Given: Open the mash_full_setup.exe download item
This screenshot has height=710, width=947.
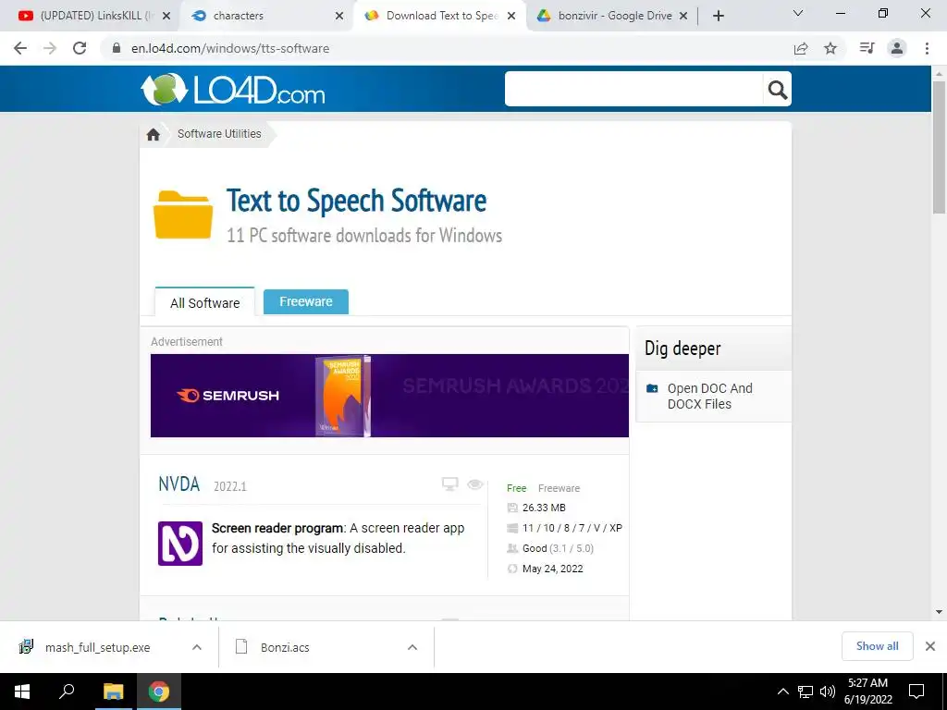Looking at the screenshot, I should (97, 647).
